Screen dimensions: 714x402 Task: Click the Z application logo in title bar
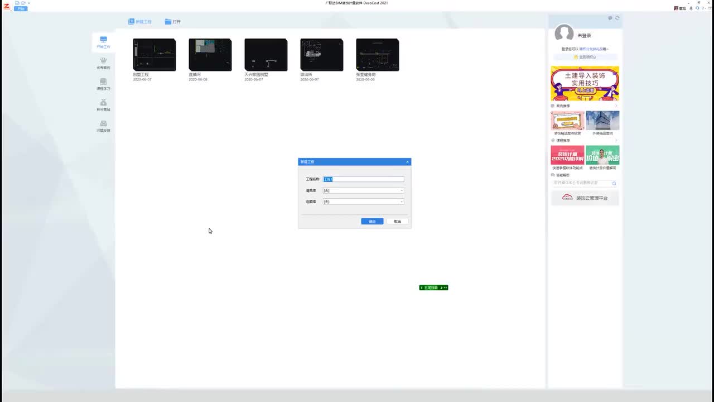[x=7, y=6]
